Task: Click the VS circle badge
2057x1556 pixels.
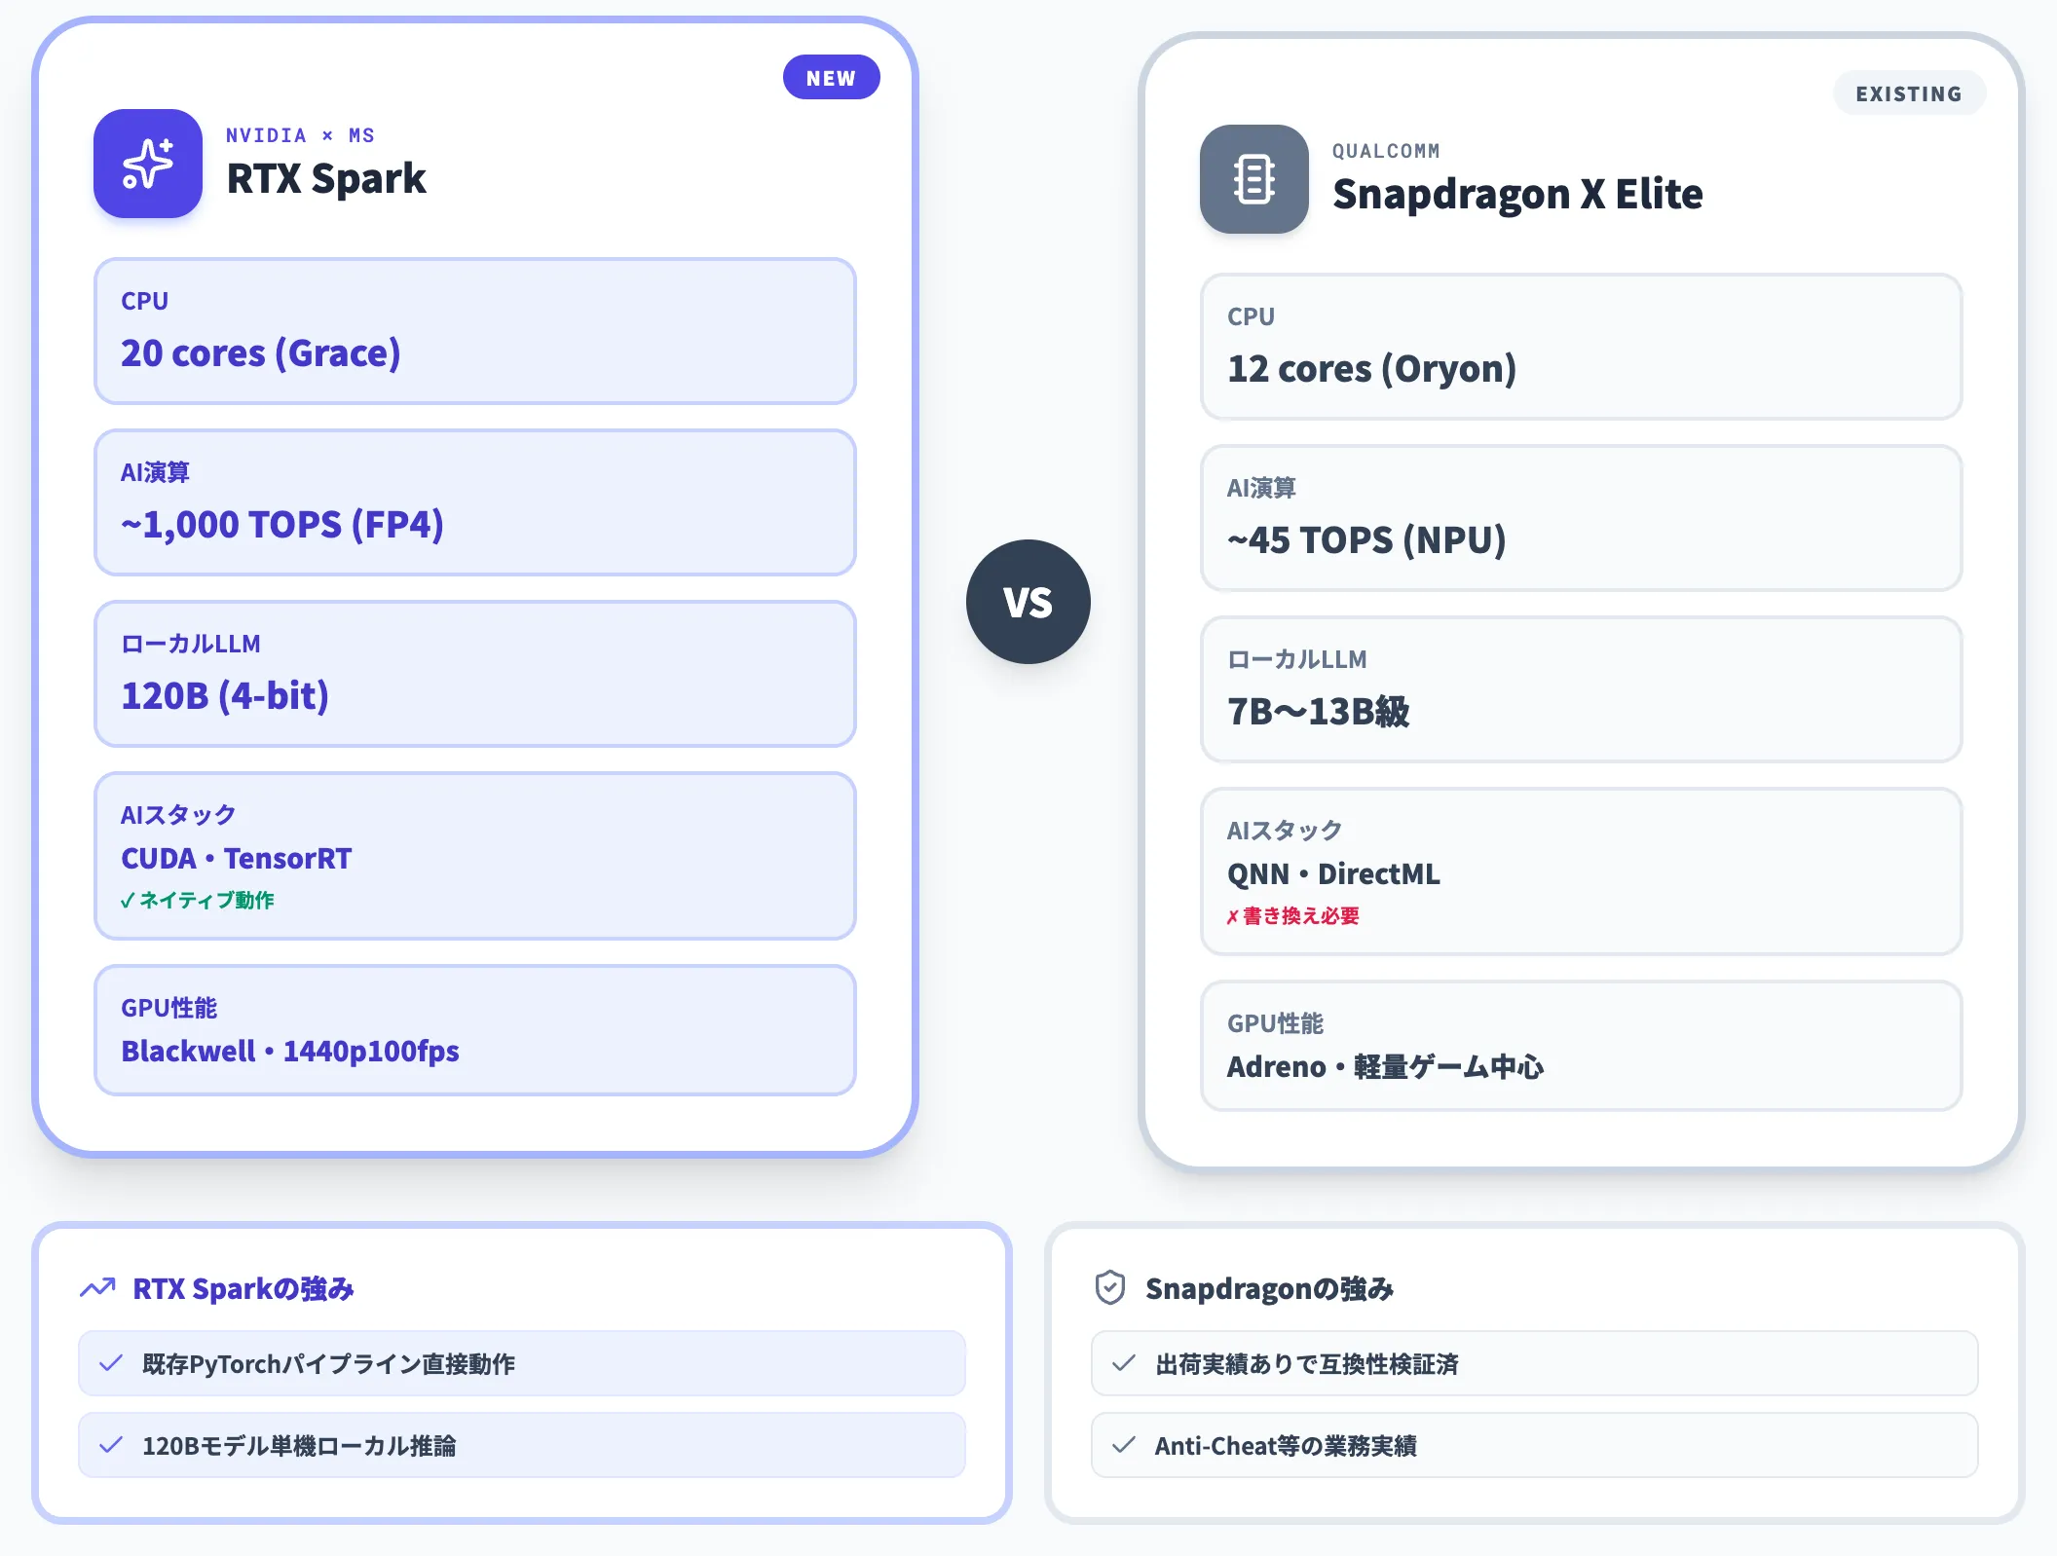Action: click(x=1028, y=602)
